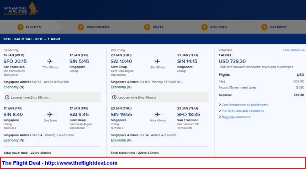Click departure time SIN 19:55
This screenshot has height=169, width=306.
[121, 114]
